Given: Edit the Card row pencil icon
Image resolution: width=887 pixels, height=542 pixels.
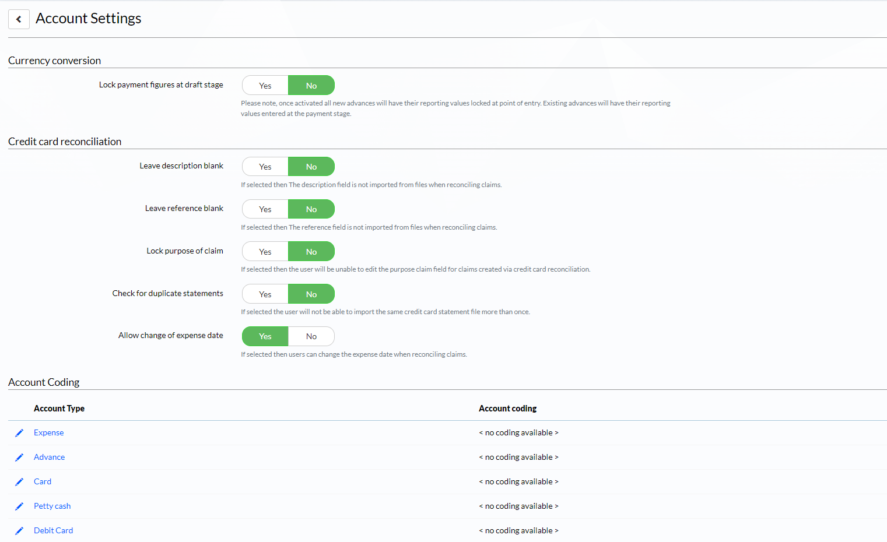Looking at the screenshot, I should coord(19,482).
